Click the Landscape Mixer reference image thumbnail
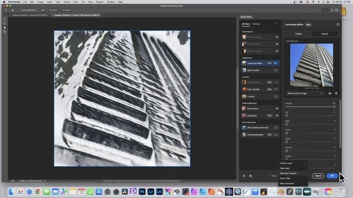This screenshot has height=198, width=353. click(x=312, y=65)
